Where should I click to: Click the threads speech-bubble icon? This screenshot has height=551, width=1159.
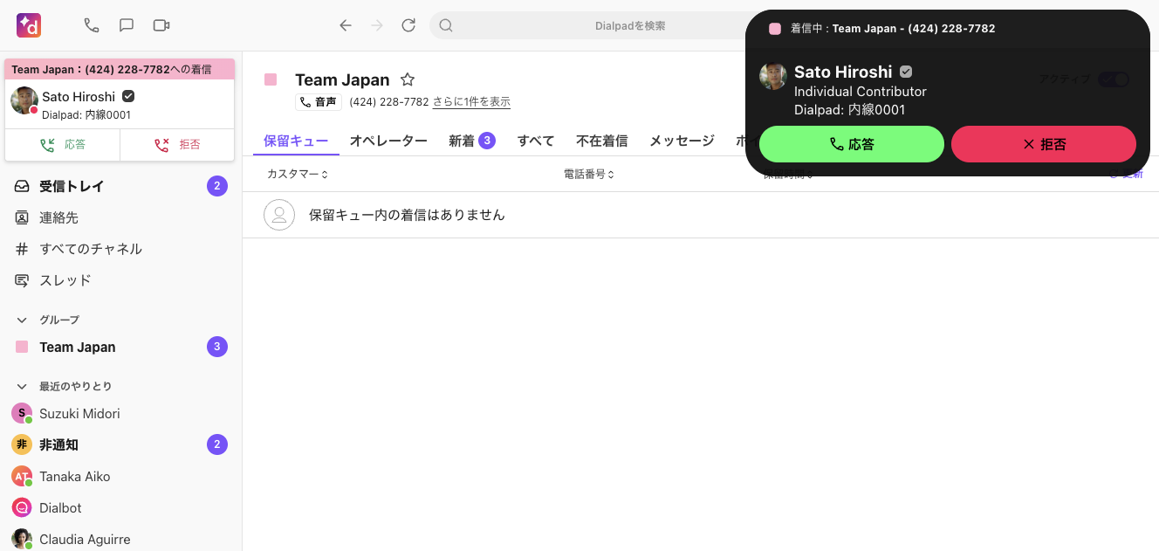22,280
